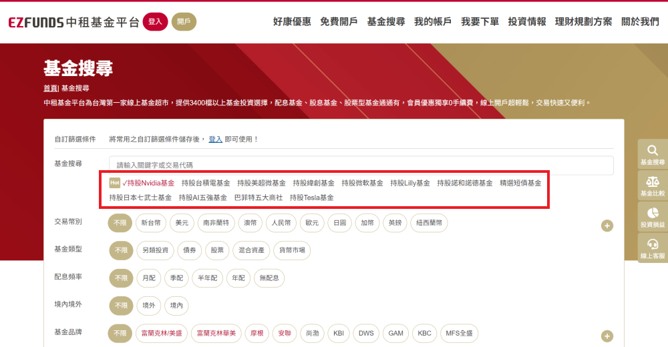This screenshot has width=668, height=347.
Task: Open the 投資情報 menu
Action: pyautogui.click(x=527, y=22)
